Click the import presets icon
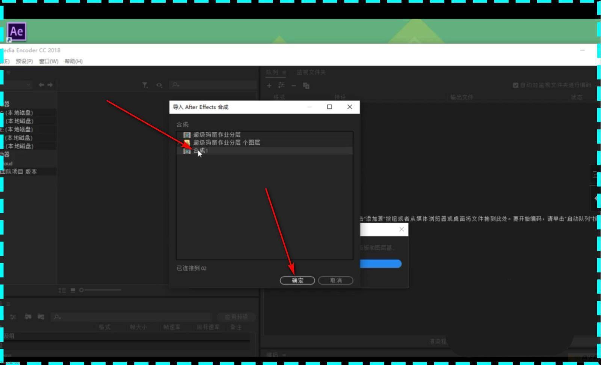601x365 pixels. pyautogui.click(x=28, y=317)
